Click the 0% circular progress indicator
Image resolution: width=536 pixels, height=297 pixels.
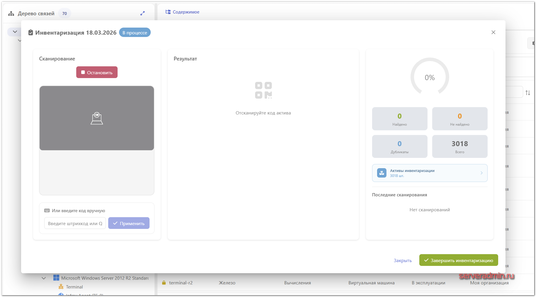430,77
